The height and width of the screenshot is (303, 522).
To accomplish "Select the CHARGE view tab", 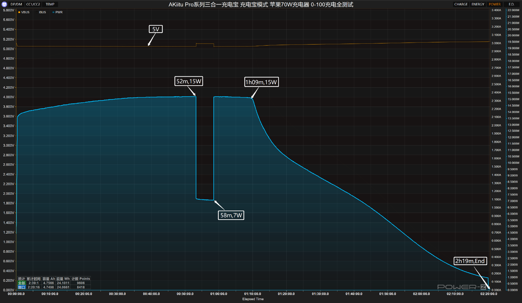I will 461,4.
